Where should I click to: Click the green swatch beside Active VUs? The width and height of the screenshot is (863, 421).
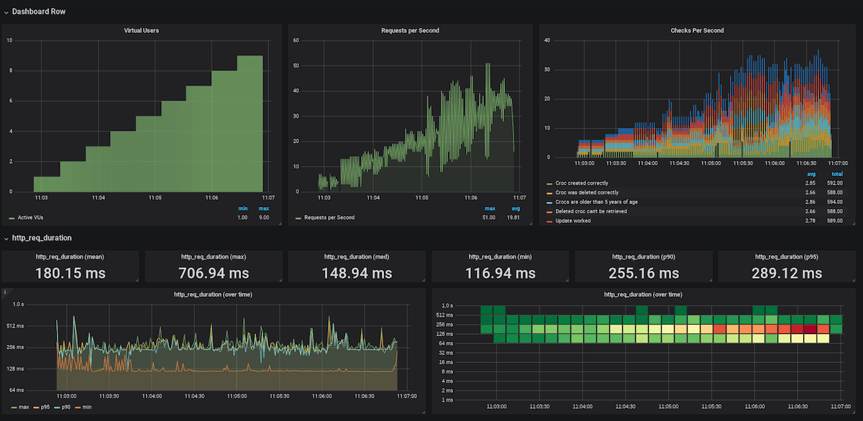[12, 218]
